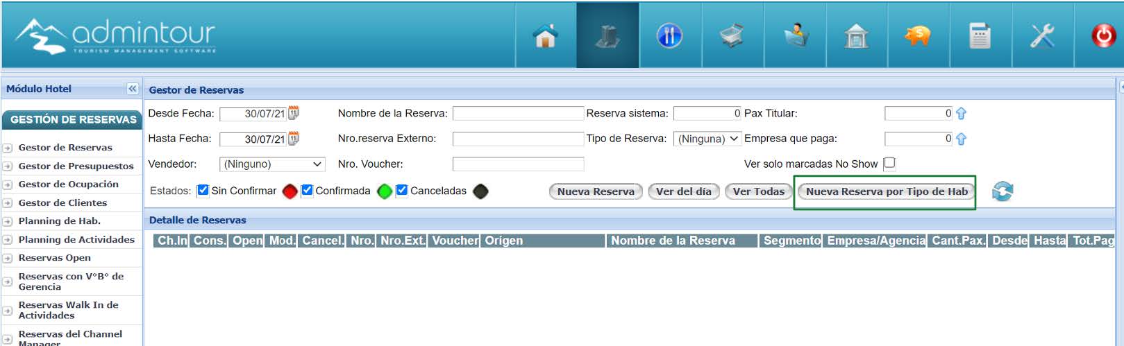Open calendar for Hasta Fecha
1124x346 pixels.
pos(294,139)
